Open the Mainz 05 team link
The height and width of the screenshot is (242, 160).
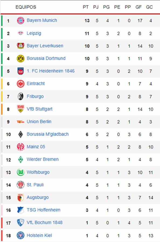[36, 147]
